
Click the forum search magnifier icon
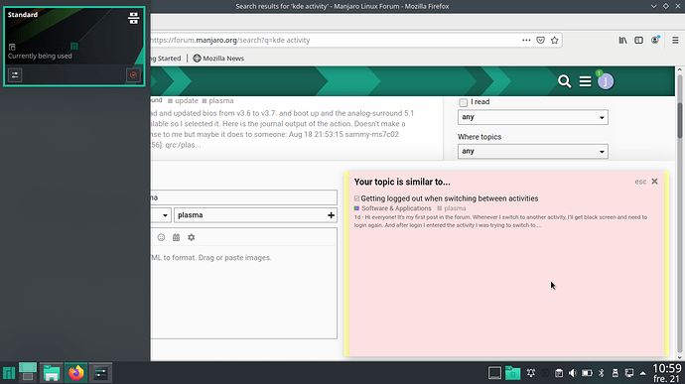pos(564,81)
